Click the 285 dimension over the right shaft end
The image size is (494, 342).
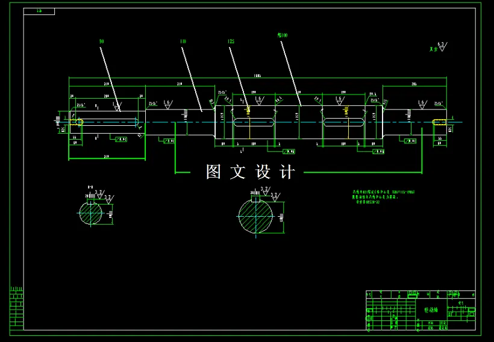click(414, 84)
